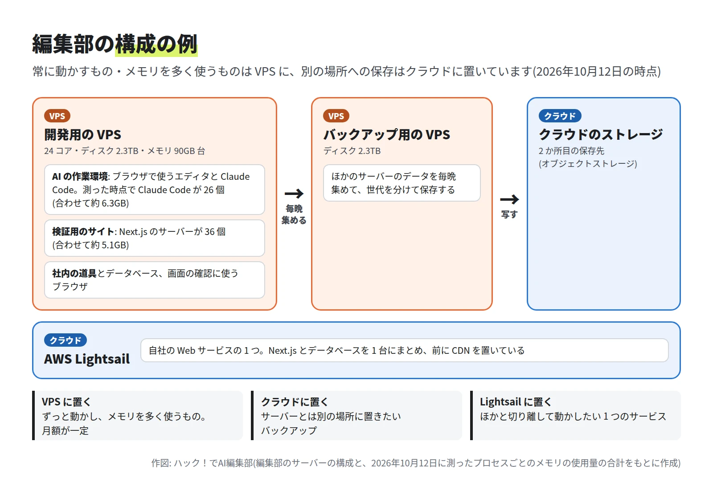Click the バックアップ用の VPS heading
Viewport: 713px width, 494px height.
point(387,135)
